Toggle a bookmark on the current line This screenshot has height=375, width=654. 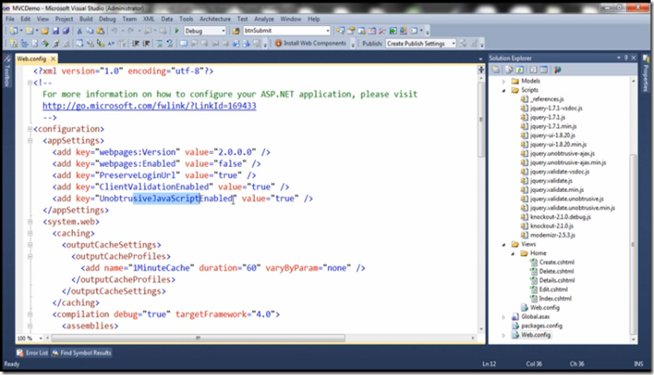183,43
